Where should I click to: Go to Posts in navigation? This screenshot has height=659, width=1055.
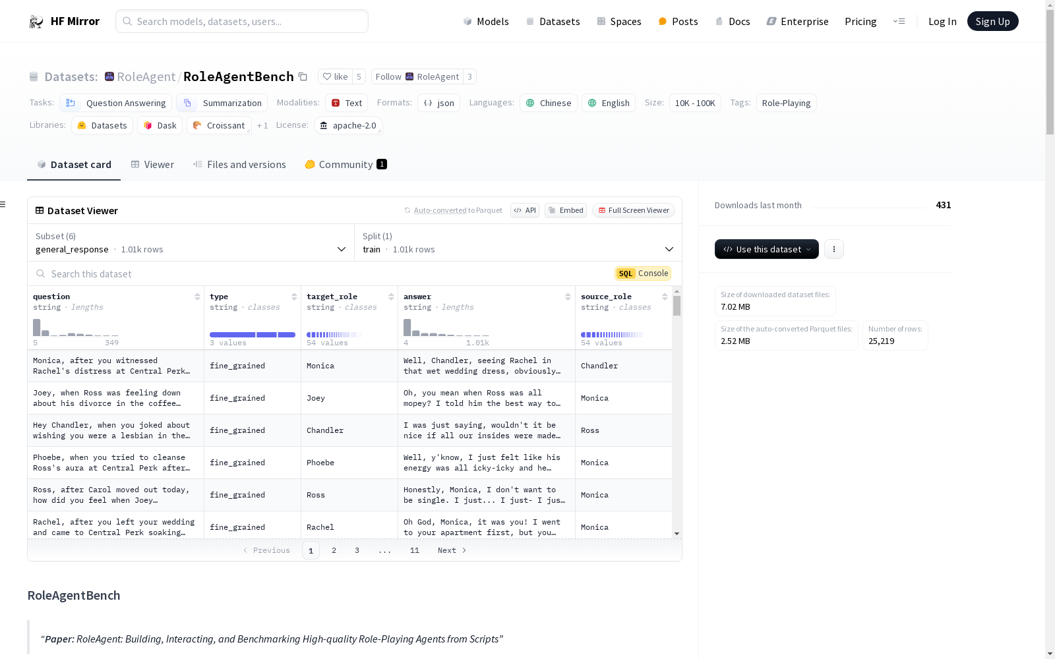tap(678, 21)
